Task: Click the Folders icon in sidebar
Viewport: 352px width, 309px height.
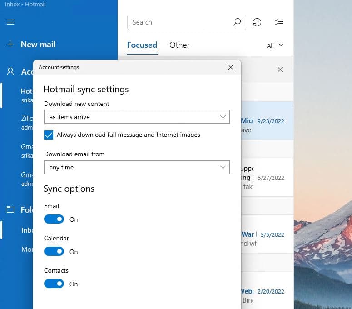Action: 10,209
